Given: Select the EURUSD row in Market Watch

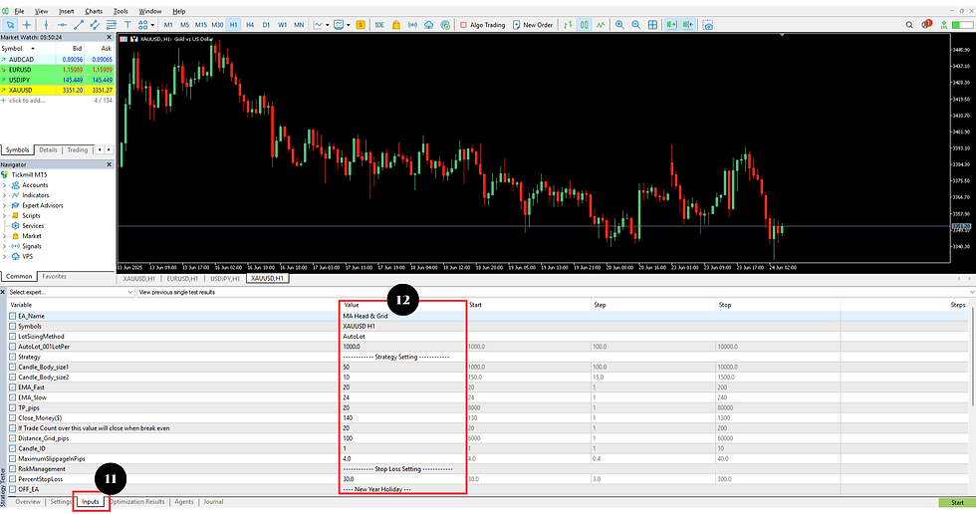Looking at the screenshot, I should pos(58,70).
